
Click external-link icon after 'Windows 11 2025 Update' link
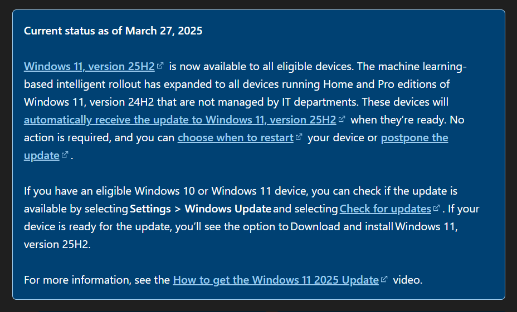click(384, 279)
